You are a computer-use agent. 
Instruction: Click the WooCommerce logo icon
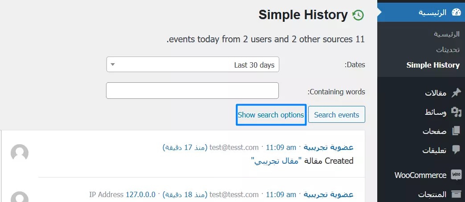[x=456, y=175]
